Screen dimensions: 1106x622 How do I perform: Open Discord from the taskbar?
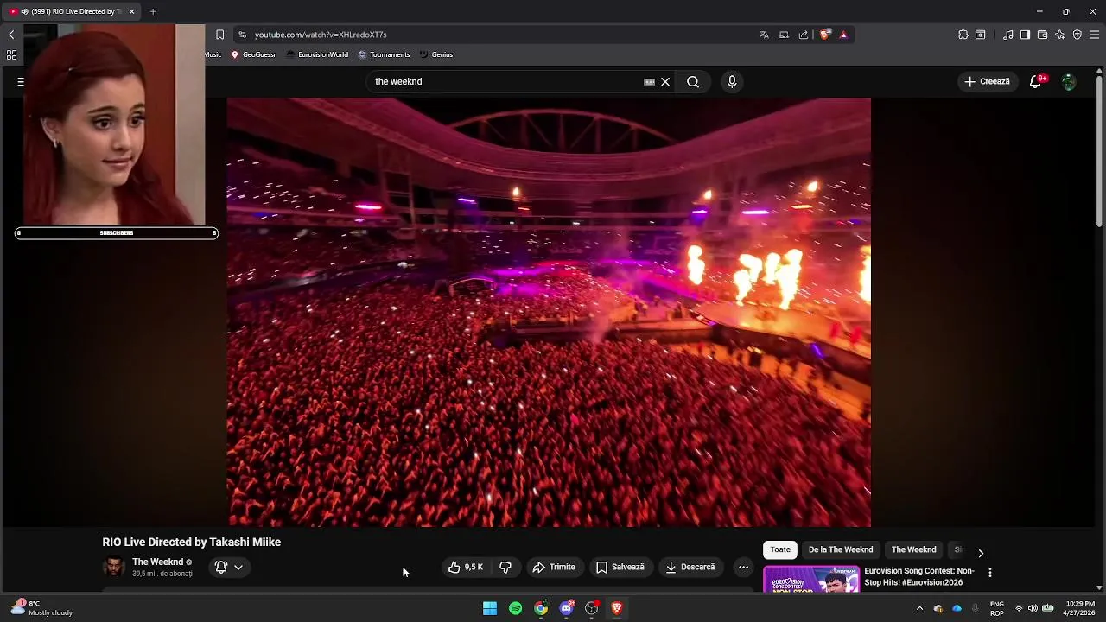click(x=566, y=608)
